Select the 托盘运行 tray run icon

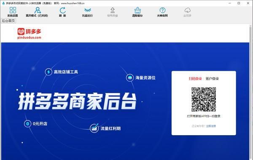[88, 10]
